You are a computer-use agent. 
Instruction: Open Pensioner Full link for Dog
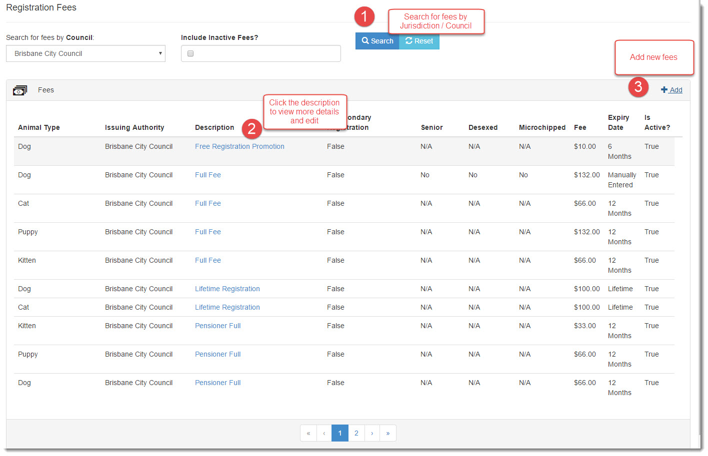coord(218,383)
